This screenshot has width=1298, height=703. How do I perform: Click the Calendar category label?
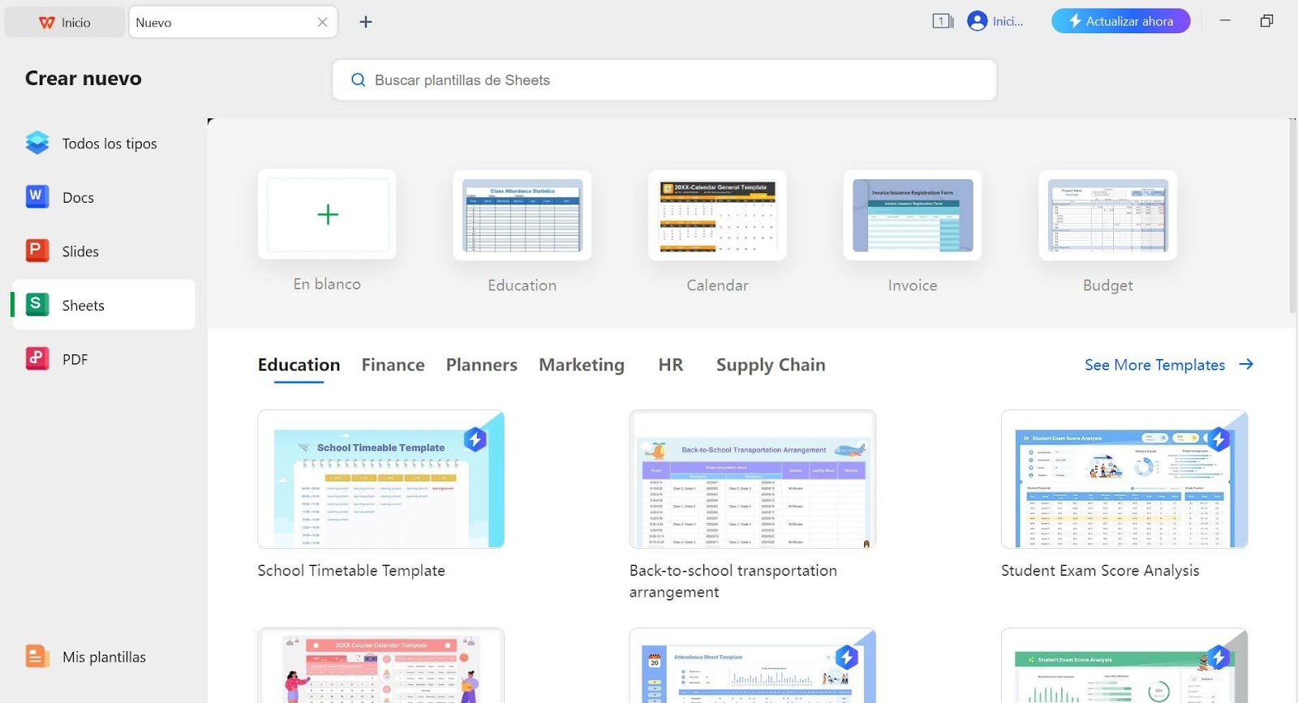pyautogui.click(x=717, y=285)
